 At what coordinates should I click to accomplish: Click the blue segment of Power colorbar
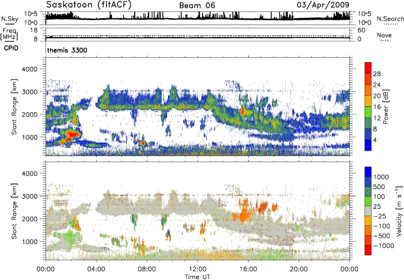tap(368, 145)
